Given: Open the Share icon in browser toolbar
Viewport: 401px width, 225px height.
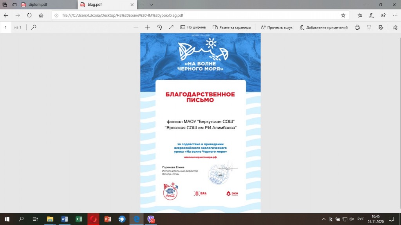Looking at the screenshot, I should [383, 16].
